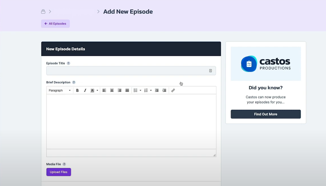Click the Episode Title input field

(131, 71)
